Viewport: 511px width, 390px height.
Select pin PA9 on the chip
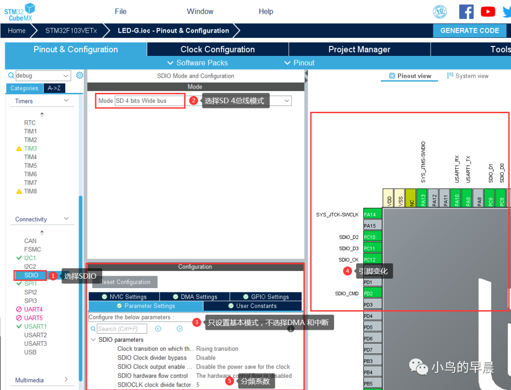coord(467,198)
